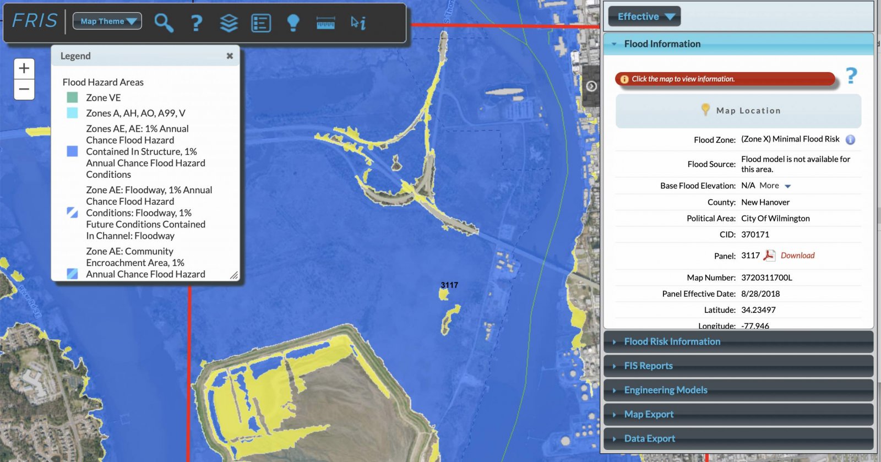The image size is (881, 462).
Task: Expand Base Flood Elevation More arrow
Action: 787,186
